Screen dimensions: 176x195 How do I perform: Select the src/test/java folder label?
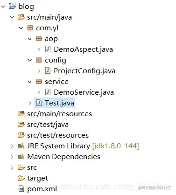coord(48,125)
